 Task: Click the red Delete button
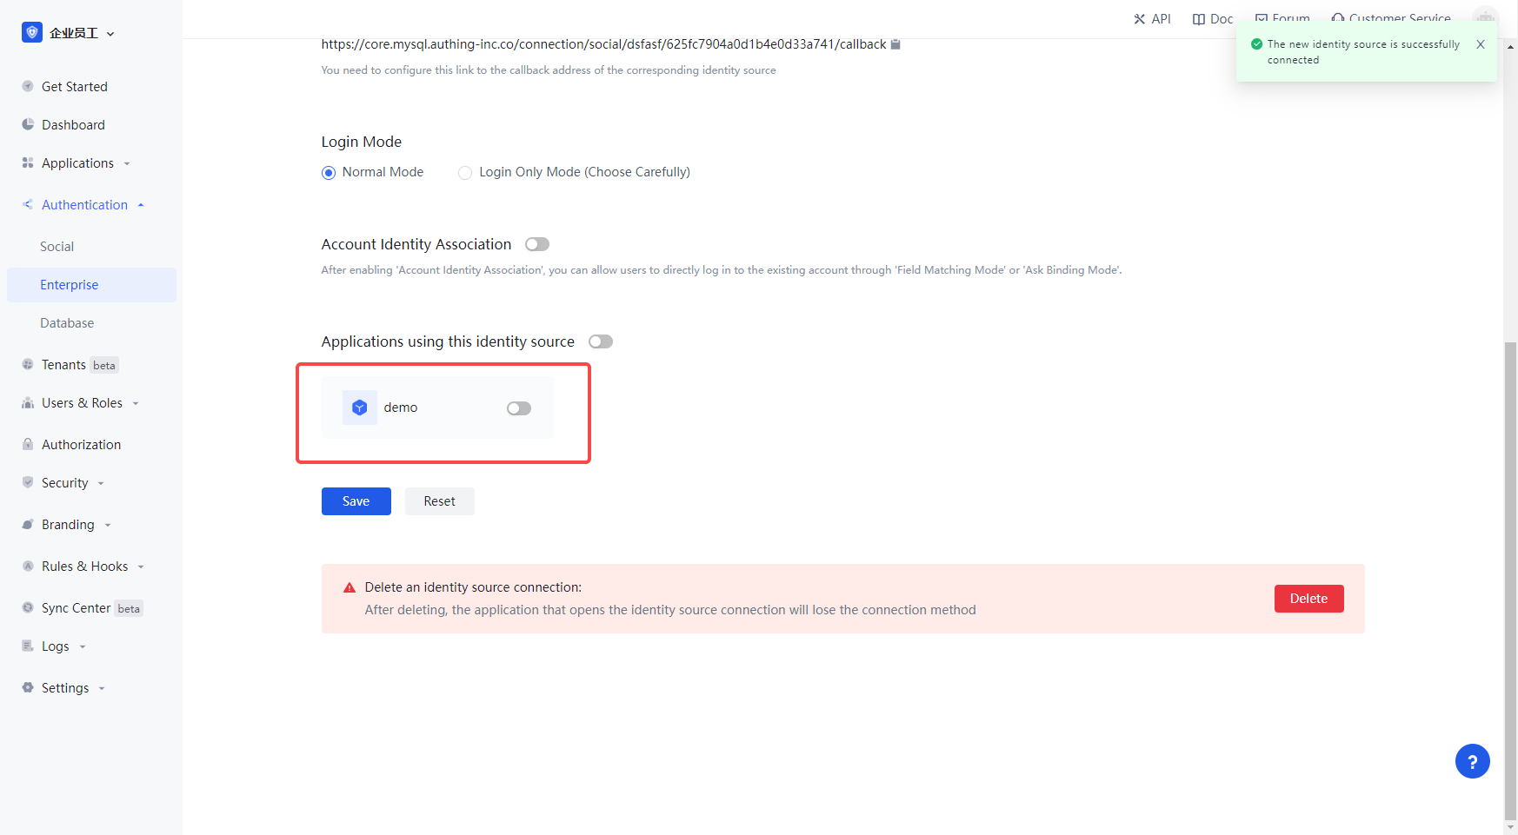pos(1308,599)
